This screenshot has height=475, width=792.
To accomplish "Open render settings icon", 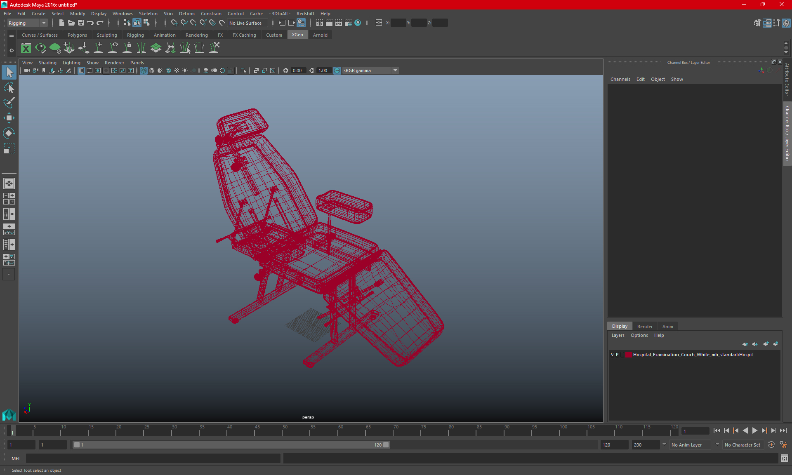I will pos(348,23).
